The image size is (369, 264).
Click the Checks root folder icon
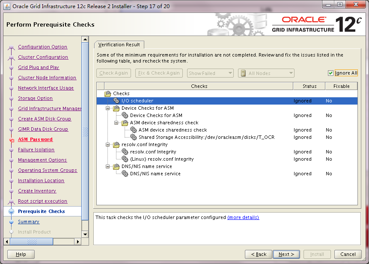(108, 94)
